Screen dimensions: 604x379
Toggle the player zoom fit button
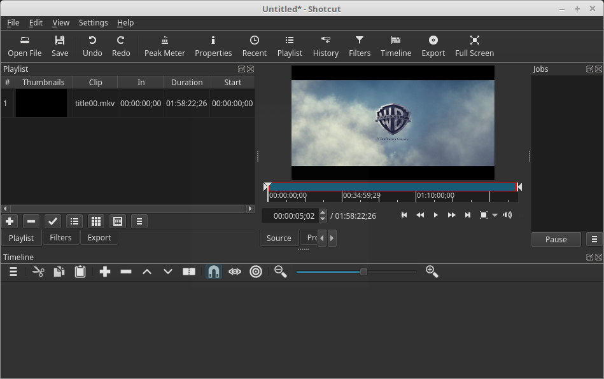click(x=484, y=215)
